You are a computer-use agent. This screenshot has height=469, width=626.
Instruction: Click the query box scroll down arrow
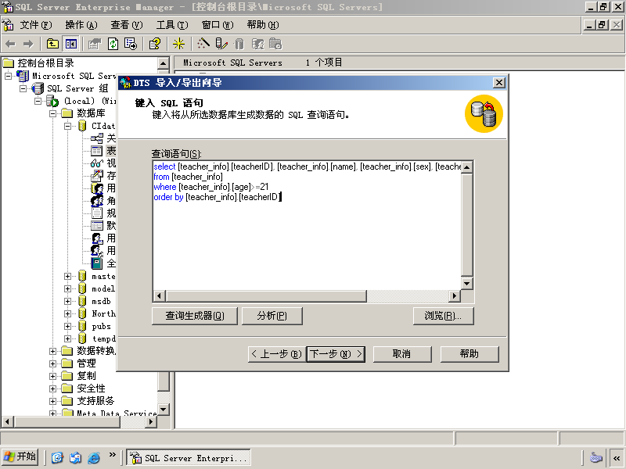tap(466, 284)
